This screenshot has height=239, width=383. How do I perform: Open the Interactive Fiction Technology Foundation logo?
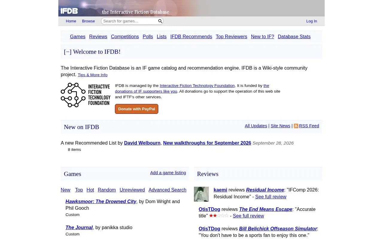(86, 95)
